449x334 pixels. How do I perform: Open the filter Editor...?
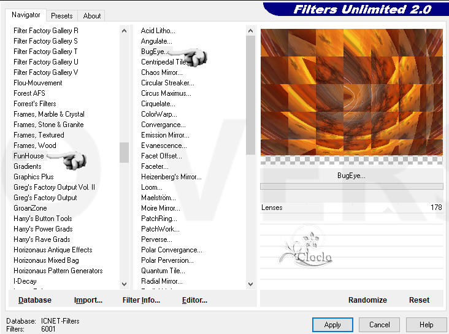(x=194, y=300)
